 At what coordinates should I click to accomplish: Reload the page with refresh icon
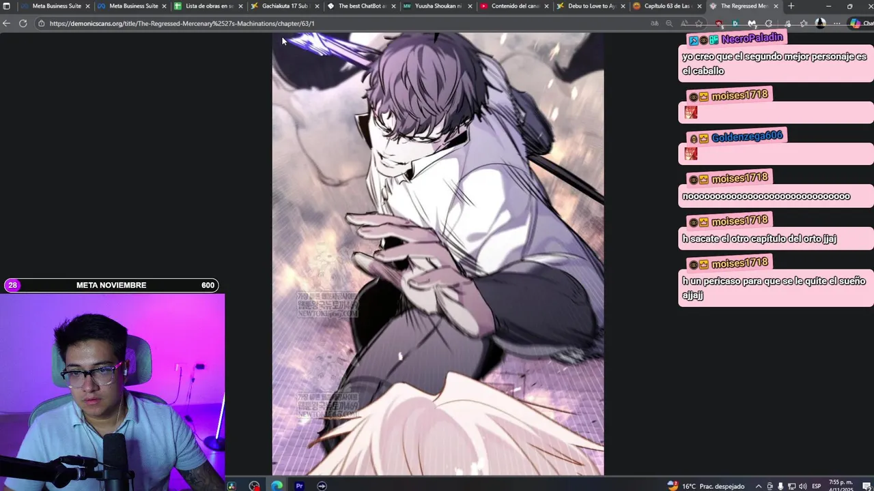coord(23,23)
